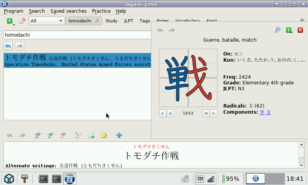The image size is (308, 185).
Task: Open the Tags filter
Action: pyautogui.click(x=145, y=21)
